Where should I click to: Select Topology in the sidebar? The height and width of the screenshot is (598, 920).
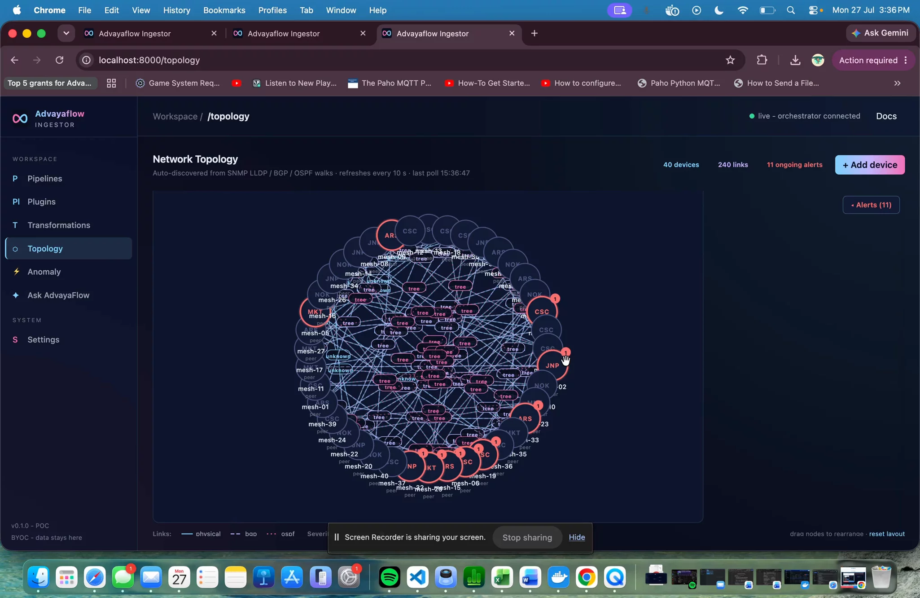[x=69, y=249]
